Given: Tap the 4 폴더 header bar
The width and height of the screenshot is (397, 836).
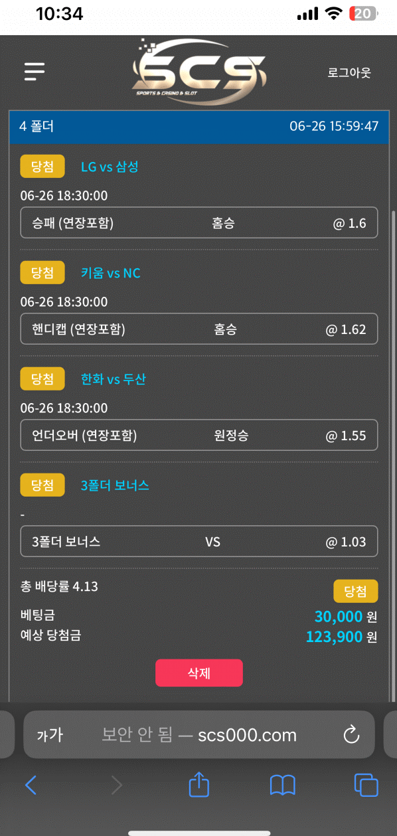Looking at the screenshot, I should (x=199, y=126).
